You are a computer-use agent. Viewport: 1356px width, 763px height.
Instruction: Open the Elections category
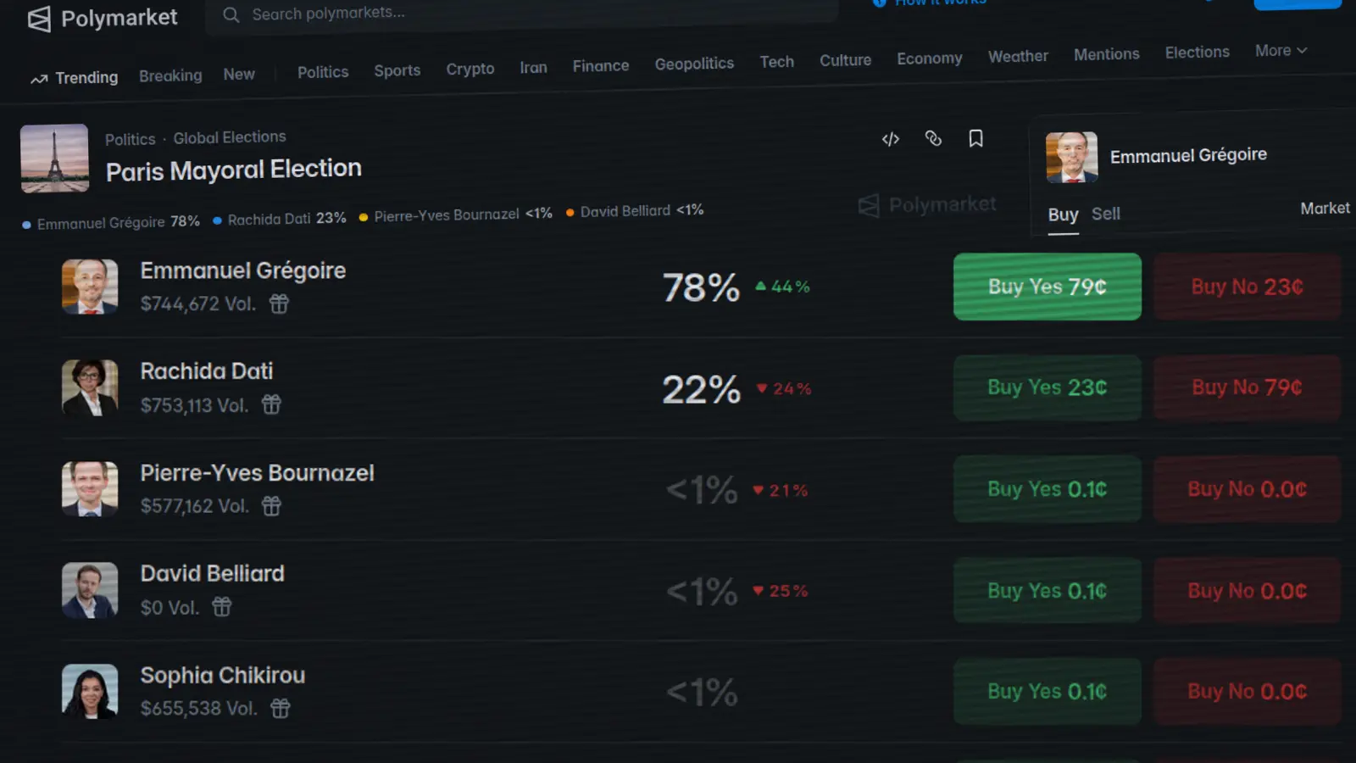click(x=1198, y=53)
